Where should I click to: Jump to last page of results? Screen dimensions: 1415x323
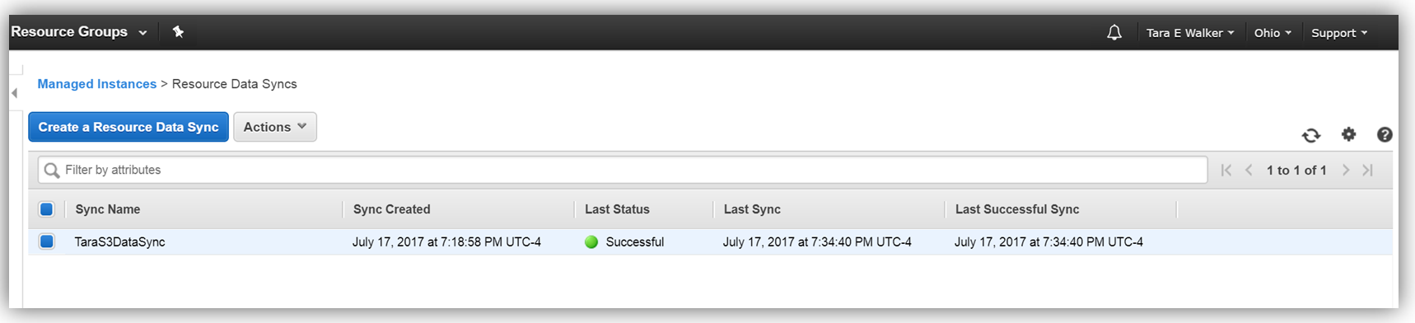pos(1368,170)
